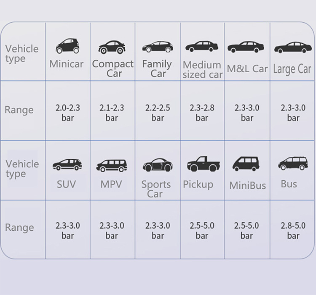
Task: Select the Medium sized car icon
Action: pos(202,47)
